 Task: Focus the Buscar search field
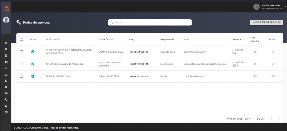pyautogui.click(x=150, y=23)
